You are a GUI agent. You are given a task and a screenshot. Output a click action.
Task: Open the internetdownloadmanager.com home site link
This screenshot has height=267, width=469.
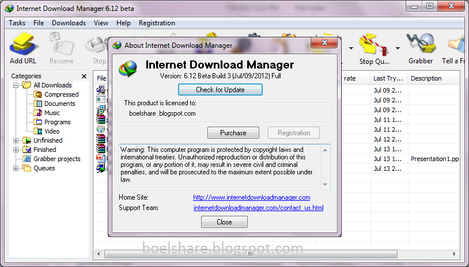pos(252,197)
